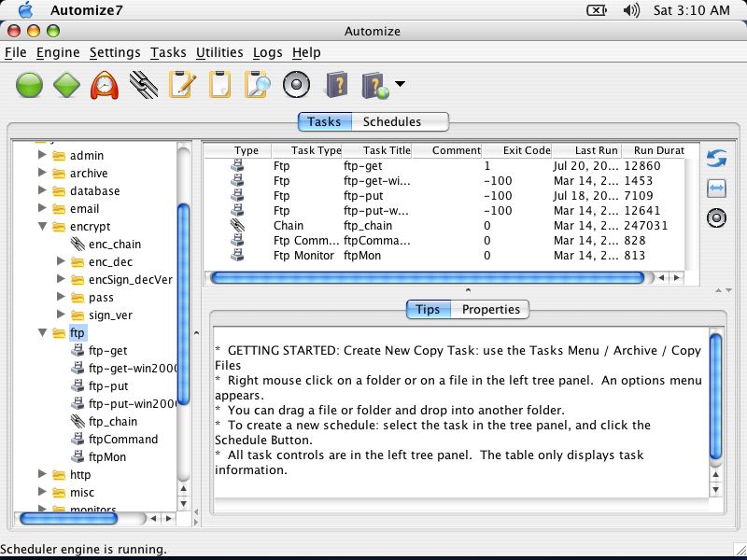Expand the enc_dec subfolder
The image size is (747, 560).
click(x=61, y=261)
